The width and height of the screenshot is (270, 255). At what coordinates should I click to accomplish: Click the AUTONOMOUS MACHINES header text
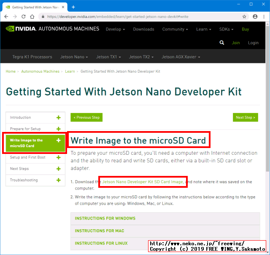[69, 29]
